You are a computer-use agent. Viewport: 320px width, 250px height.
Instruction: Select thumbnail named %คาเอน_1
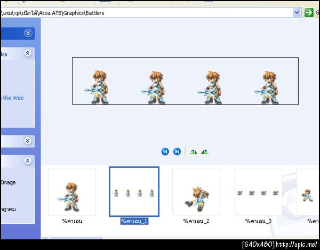point(134,192)
